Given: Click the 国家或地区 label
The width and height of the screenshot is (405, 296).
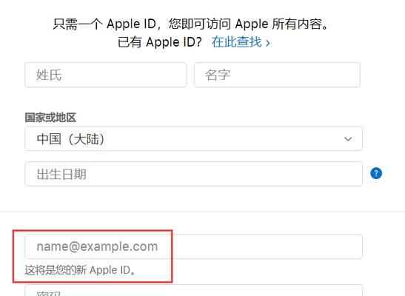Looking at the screenshot, I should [x=50, y=118].
